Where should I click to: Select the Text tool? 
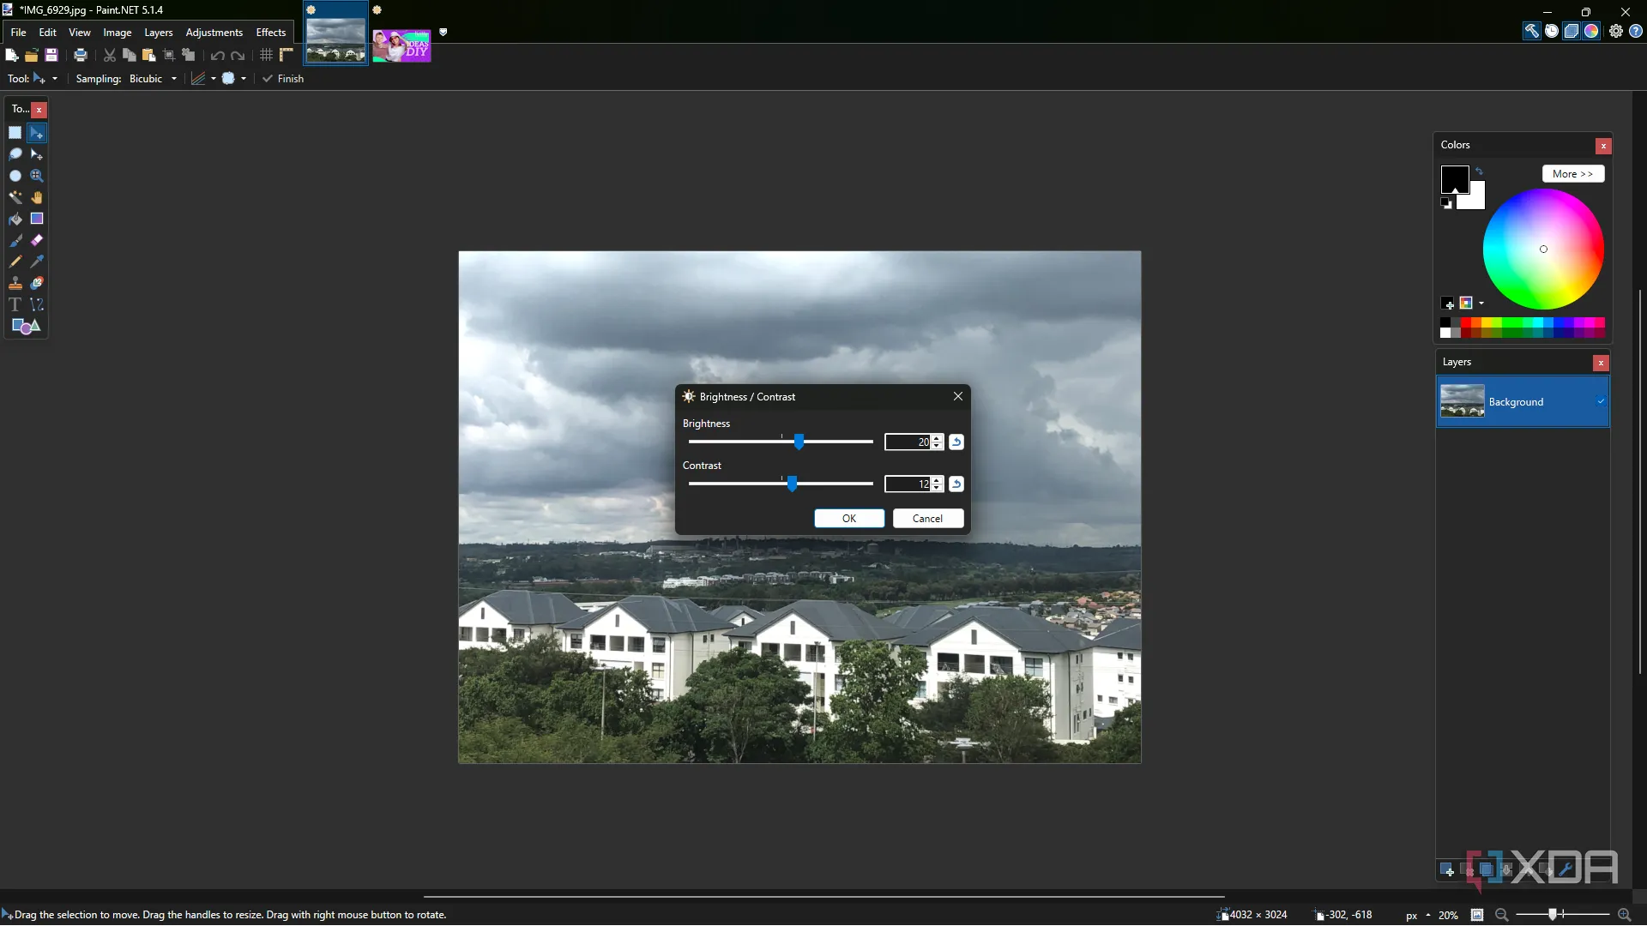click(x=15, y=304)
